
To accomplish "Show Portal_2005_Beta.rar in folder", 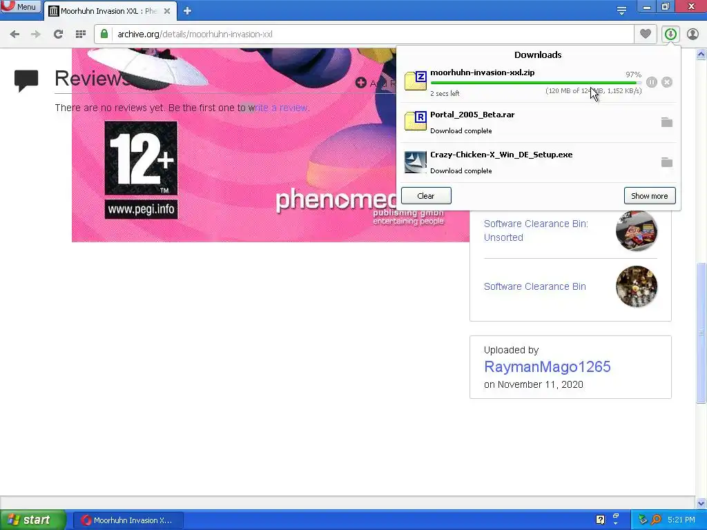I will 666,122.
